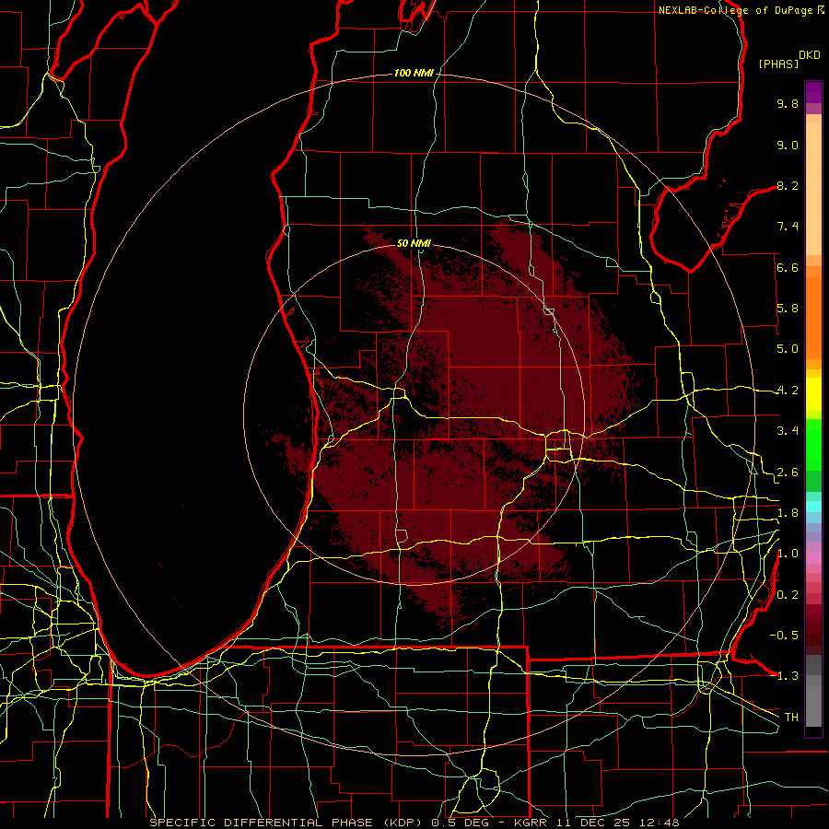Pick the large peach color bar segment
829x829 pixels.
[x=813, y=189]
